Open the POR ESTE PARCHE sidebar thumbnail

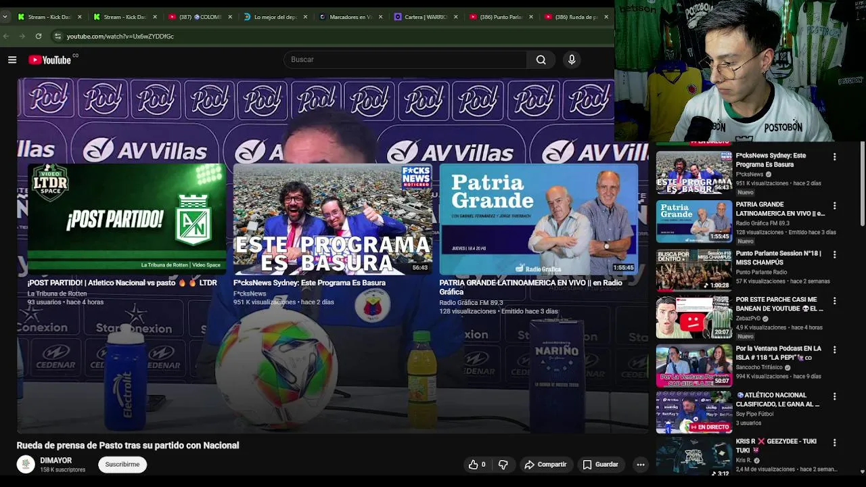693,317
